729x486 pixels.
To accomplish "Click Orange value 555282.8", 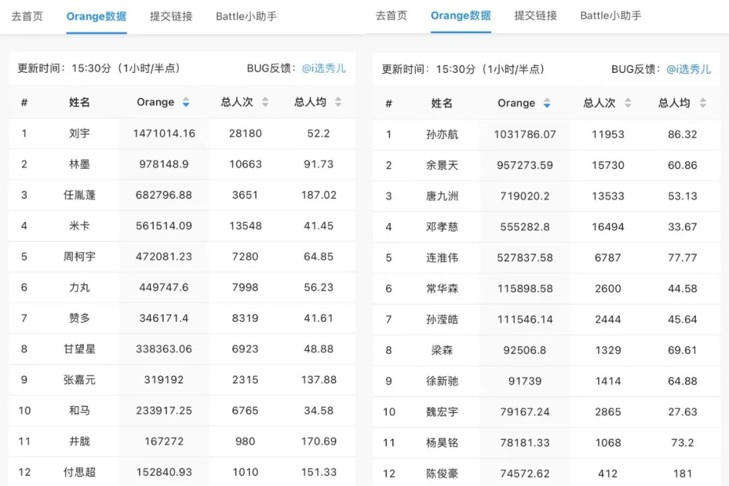I will click(x=525, y=227).
